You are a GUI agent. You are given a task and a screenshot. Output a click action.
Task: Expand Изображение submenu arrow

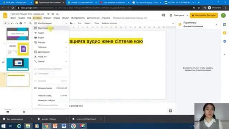coord(66,23)
